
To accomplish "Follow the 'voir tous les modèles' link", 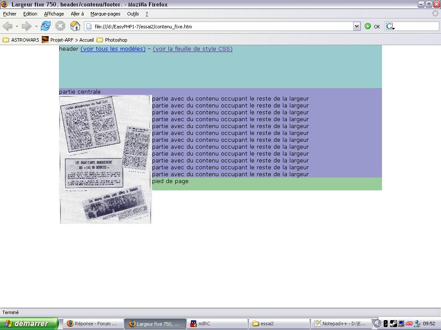I will coord(113,49).
